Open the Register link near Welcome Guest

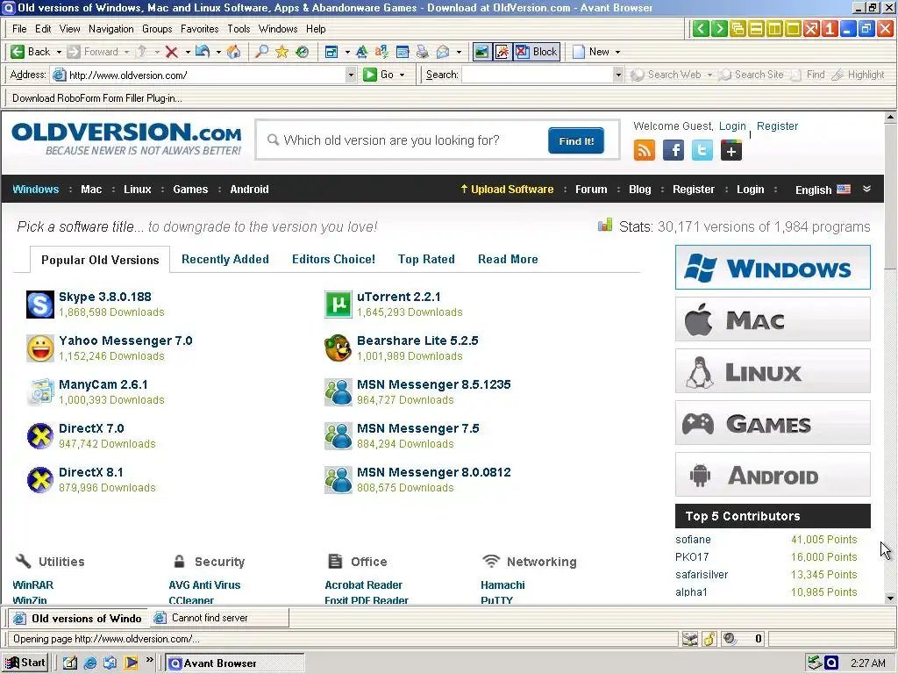777,126
